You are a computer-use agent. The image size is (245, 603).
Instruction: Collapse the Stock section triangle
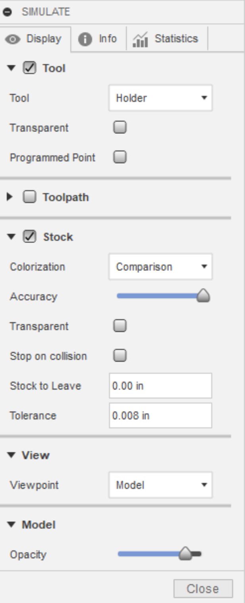click(11, 237)
